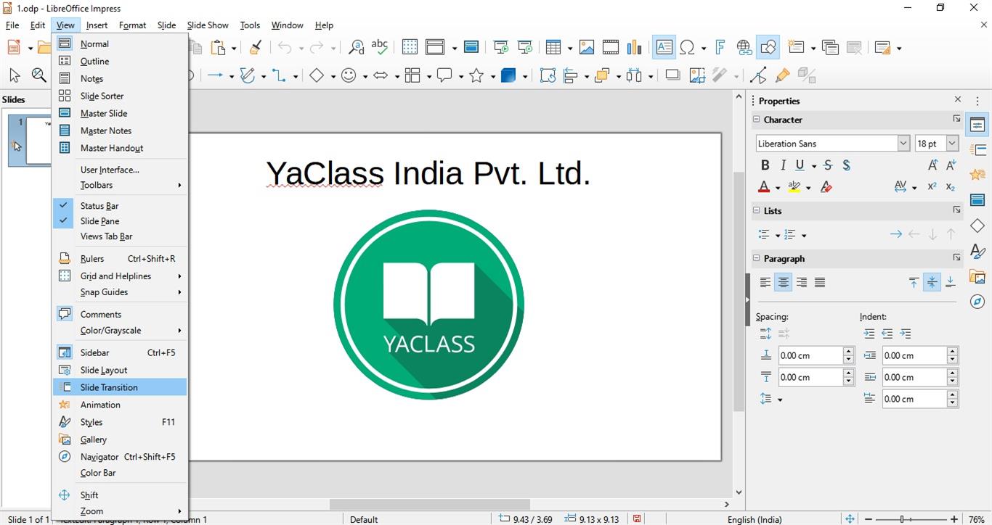Image resolution: width=992 pixels, height=525 pixels.
Task: Open the Navigator sidebar deck icon
Action: point(977,302)
